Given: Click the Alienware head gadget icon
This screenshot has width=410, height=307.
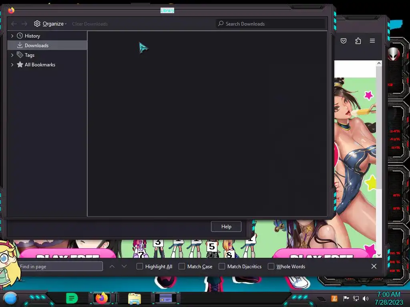Looking at the screenshot, I should (x=394, y=54).
